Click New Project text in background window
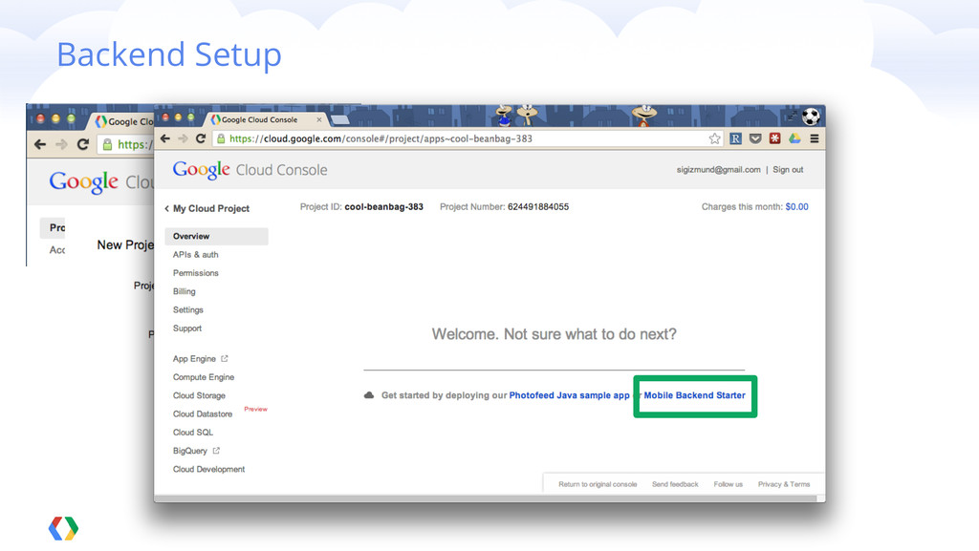 pyautogui.click(x=125, y=245)
